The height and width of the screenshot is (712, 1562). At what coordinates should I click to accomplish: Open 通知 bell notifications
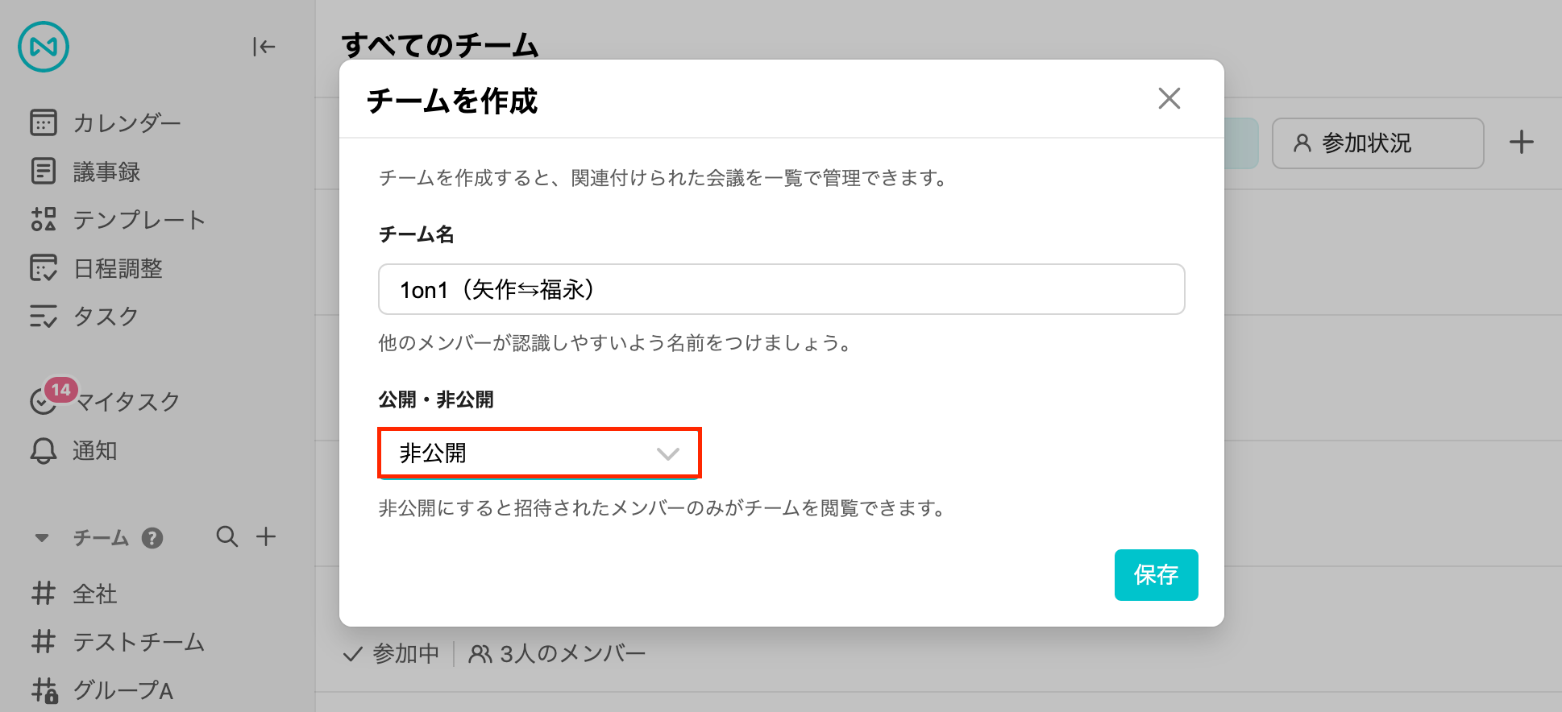tap(74, 450)
